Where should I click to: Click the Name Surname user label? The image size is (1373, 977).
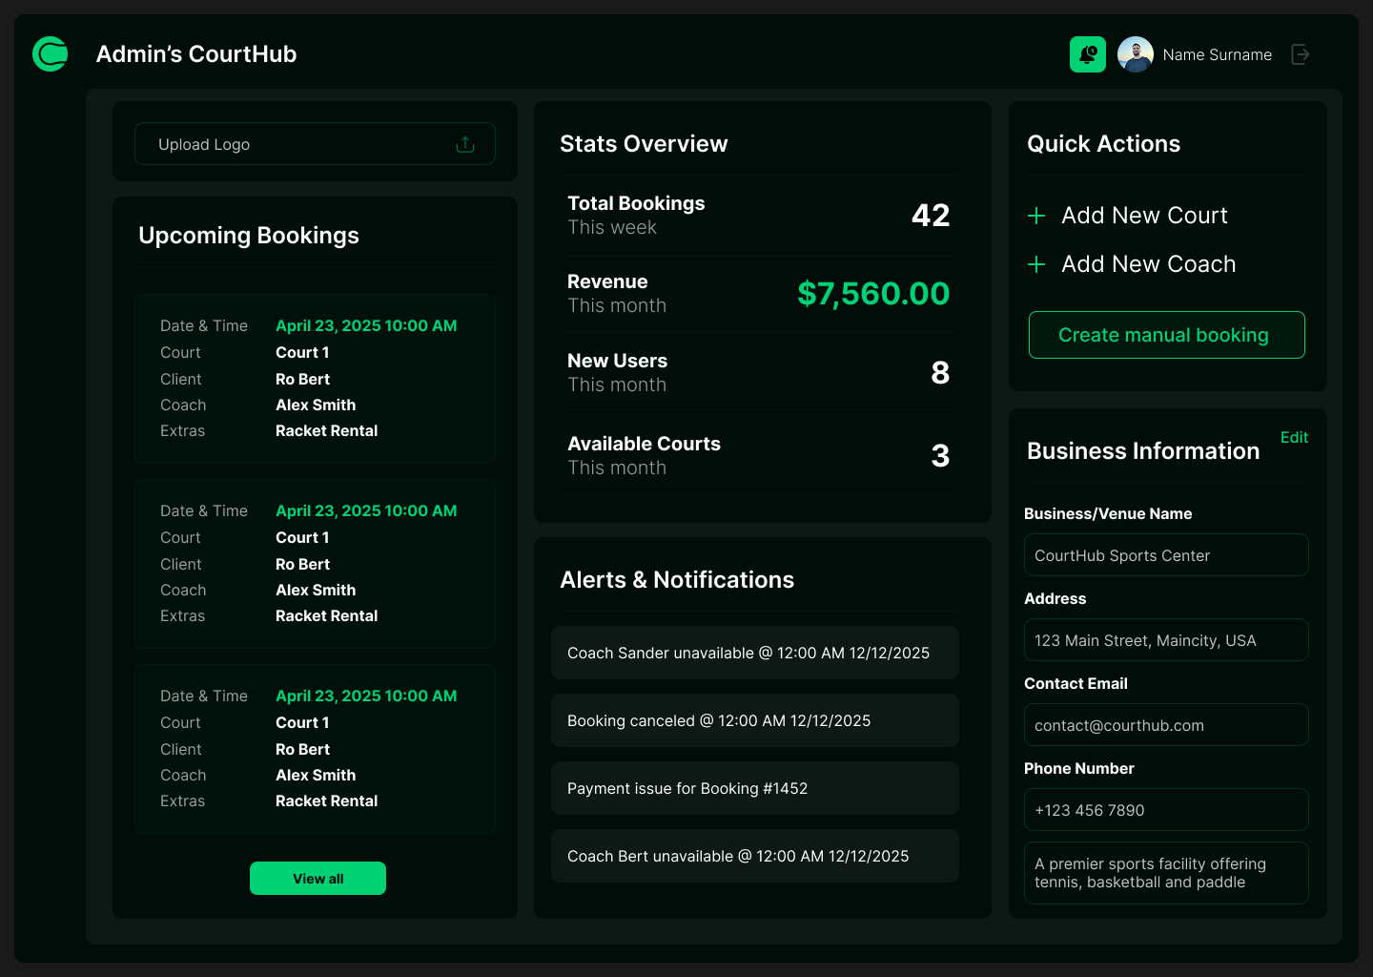pyautogui.click(x=1218, y=55)
